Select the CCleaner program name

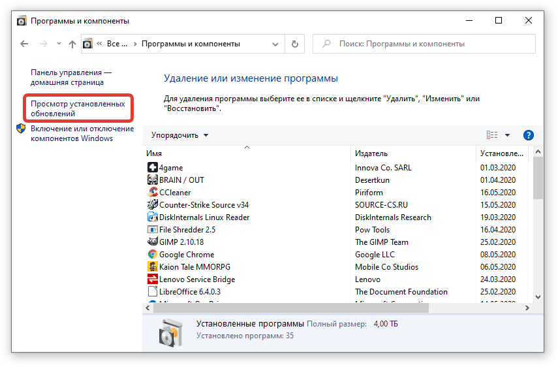pos(175,193)
